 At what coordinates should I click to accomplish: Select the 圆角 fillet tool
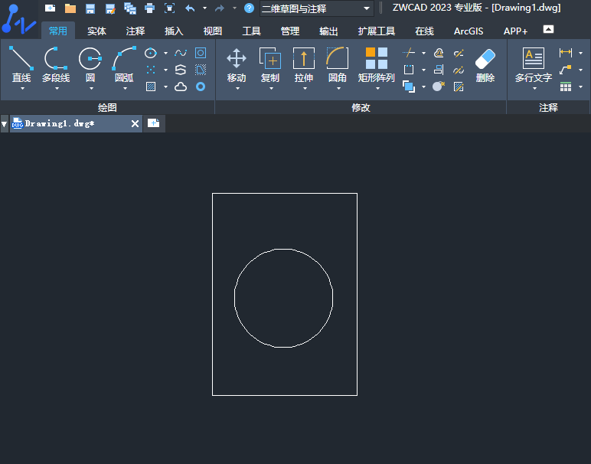coord(338,65)
